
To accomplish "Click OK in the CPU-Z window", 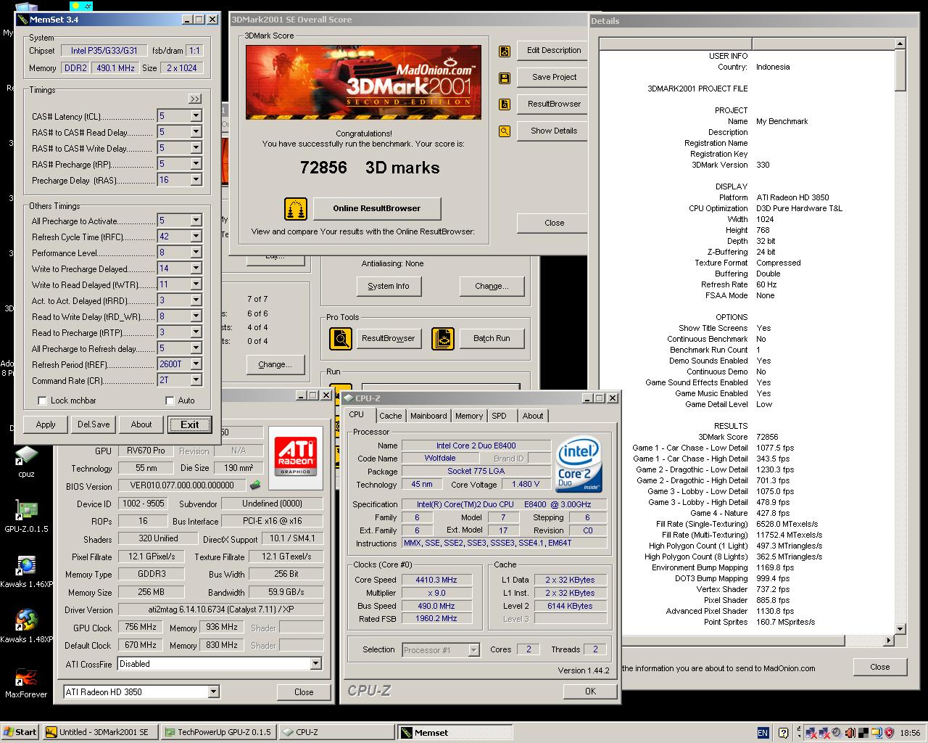I will [590, 691].
